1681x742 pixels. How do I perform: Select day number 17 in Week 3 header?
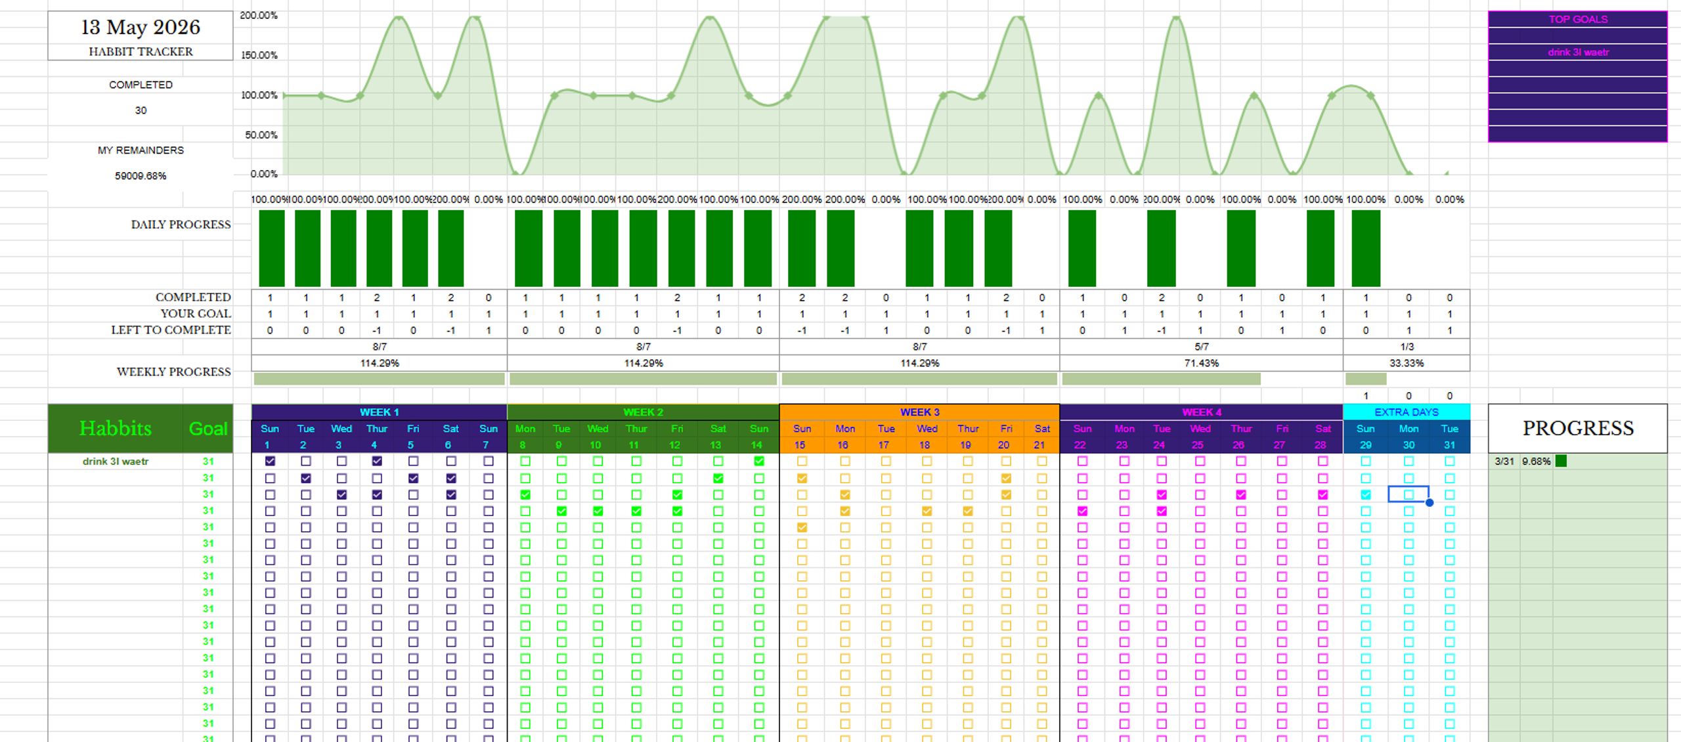(x=886, y=445)
